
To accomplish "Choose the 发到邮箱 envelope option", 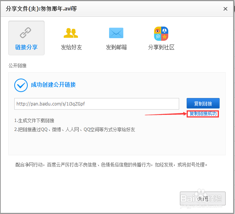I will pos(116,39).
